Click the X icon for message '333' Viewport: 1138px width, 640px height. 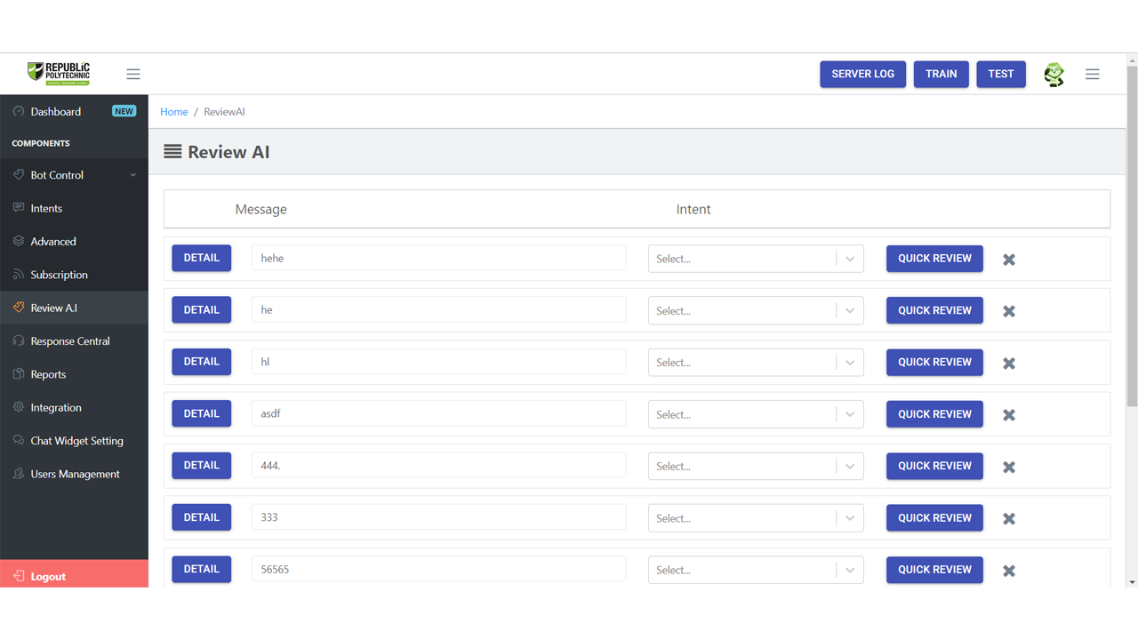1009,519
